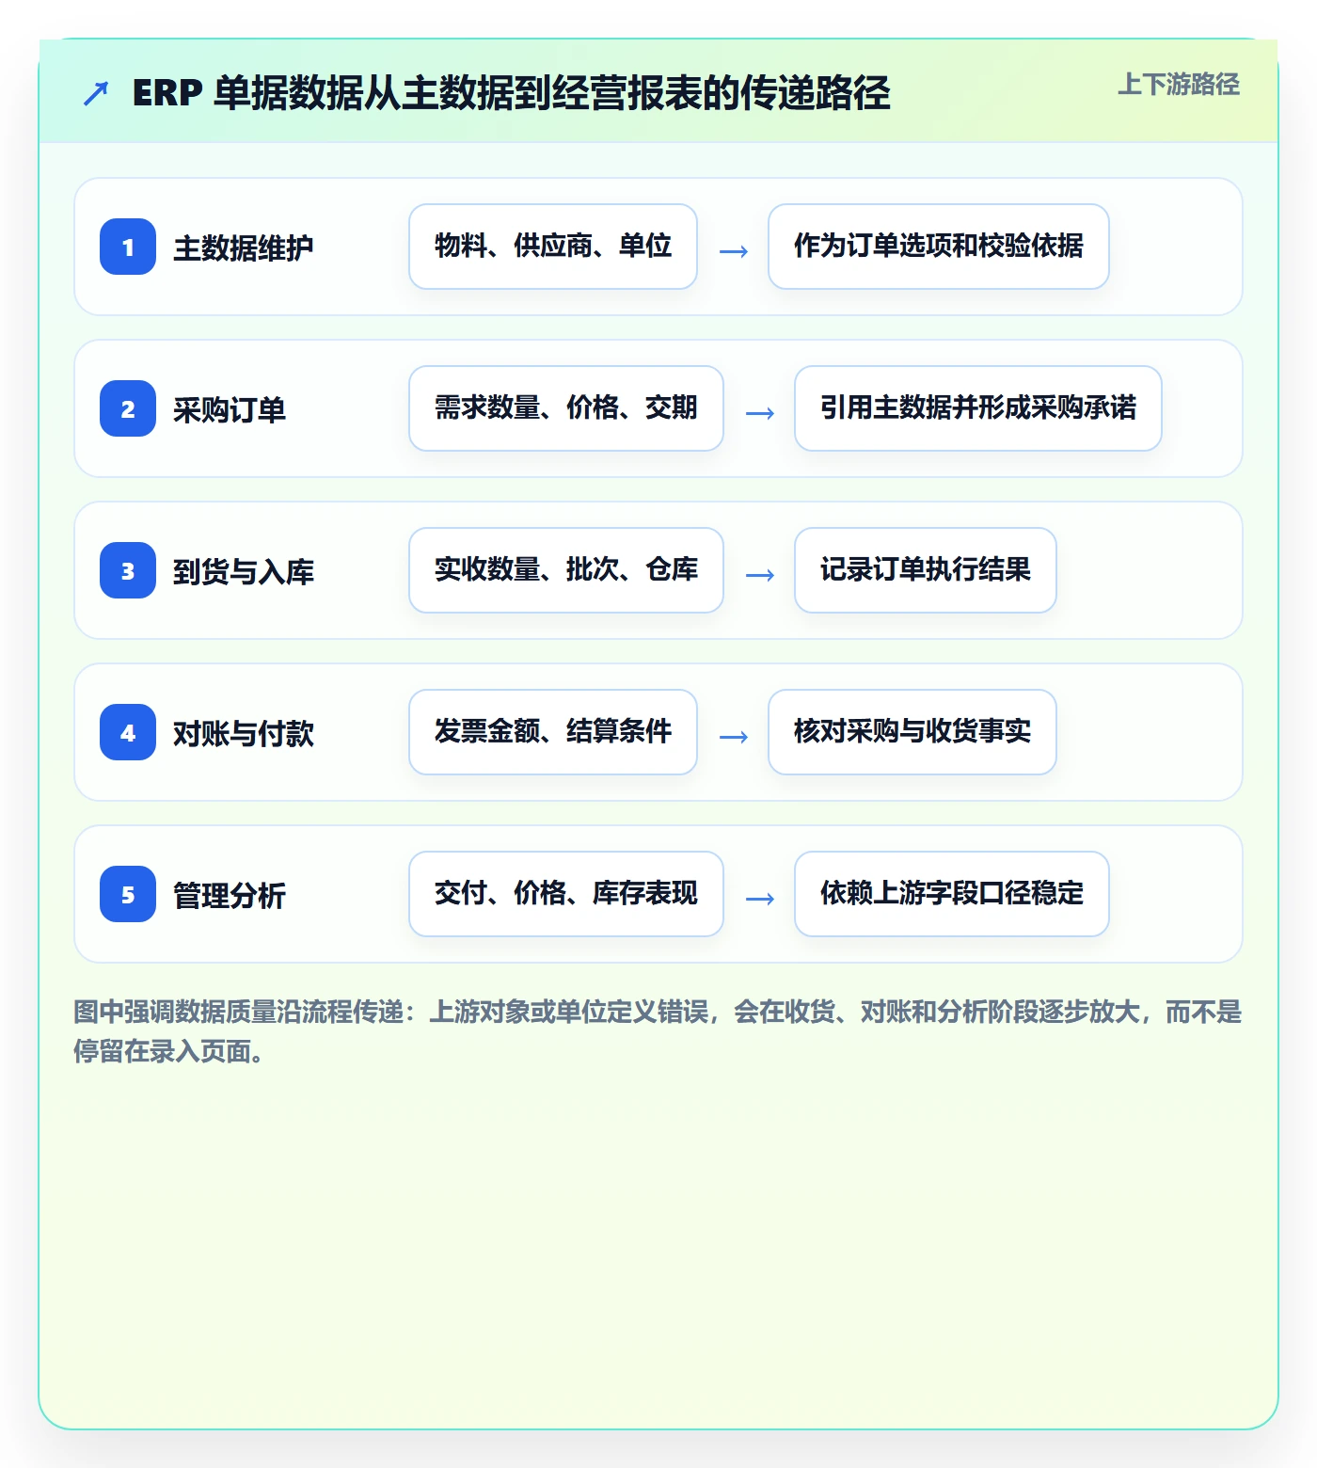The height and width of the screenshot is (1468, 1317).
Task: Click the trend arrow icon beside the ERP title
Action: coord(96,93)
